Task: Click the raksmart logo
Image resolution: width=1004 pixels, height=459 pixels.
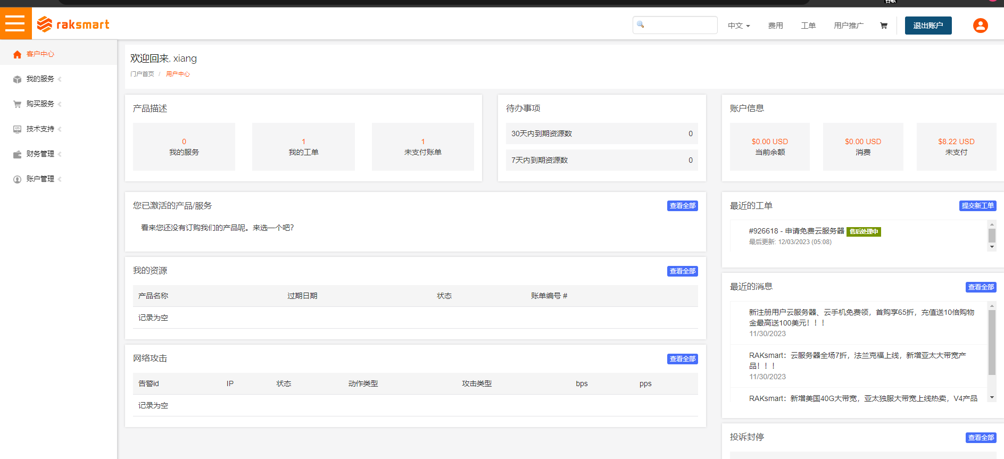Action: 73,24
